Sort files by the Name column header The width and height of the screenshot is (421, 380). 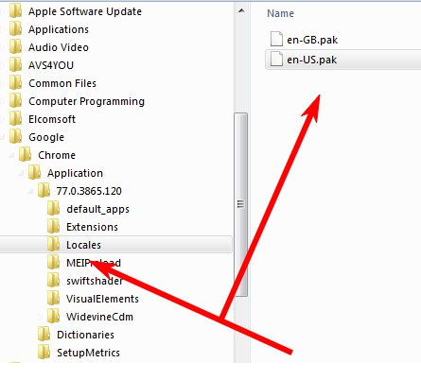[x=280, y=13]
